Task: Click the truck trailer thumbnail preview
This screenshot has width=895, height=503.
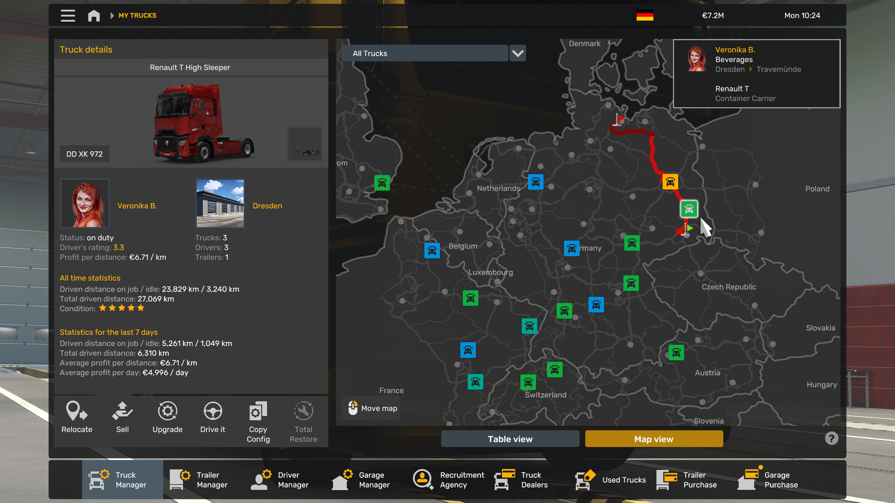Action: pos(305,144)
